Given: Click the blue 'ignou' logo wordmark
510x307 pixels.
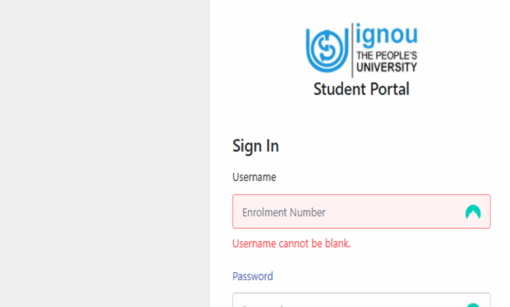Looking at the screenshot, I should (x=386, y=34).
